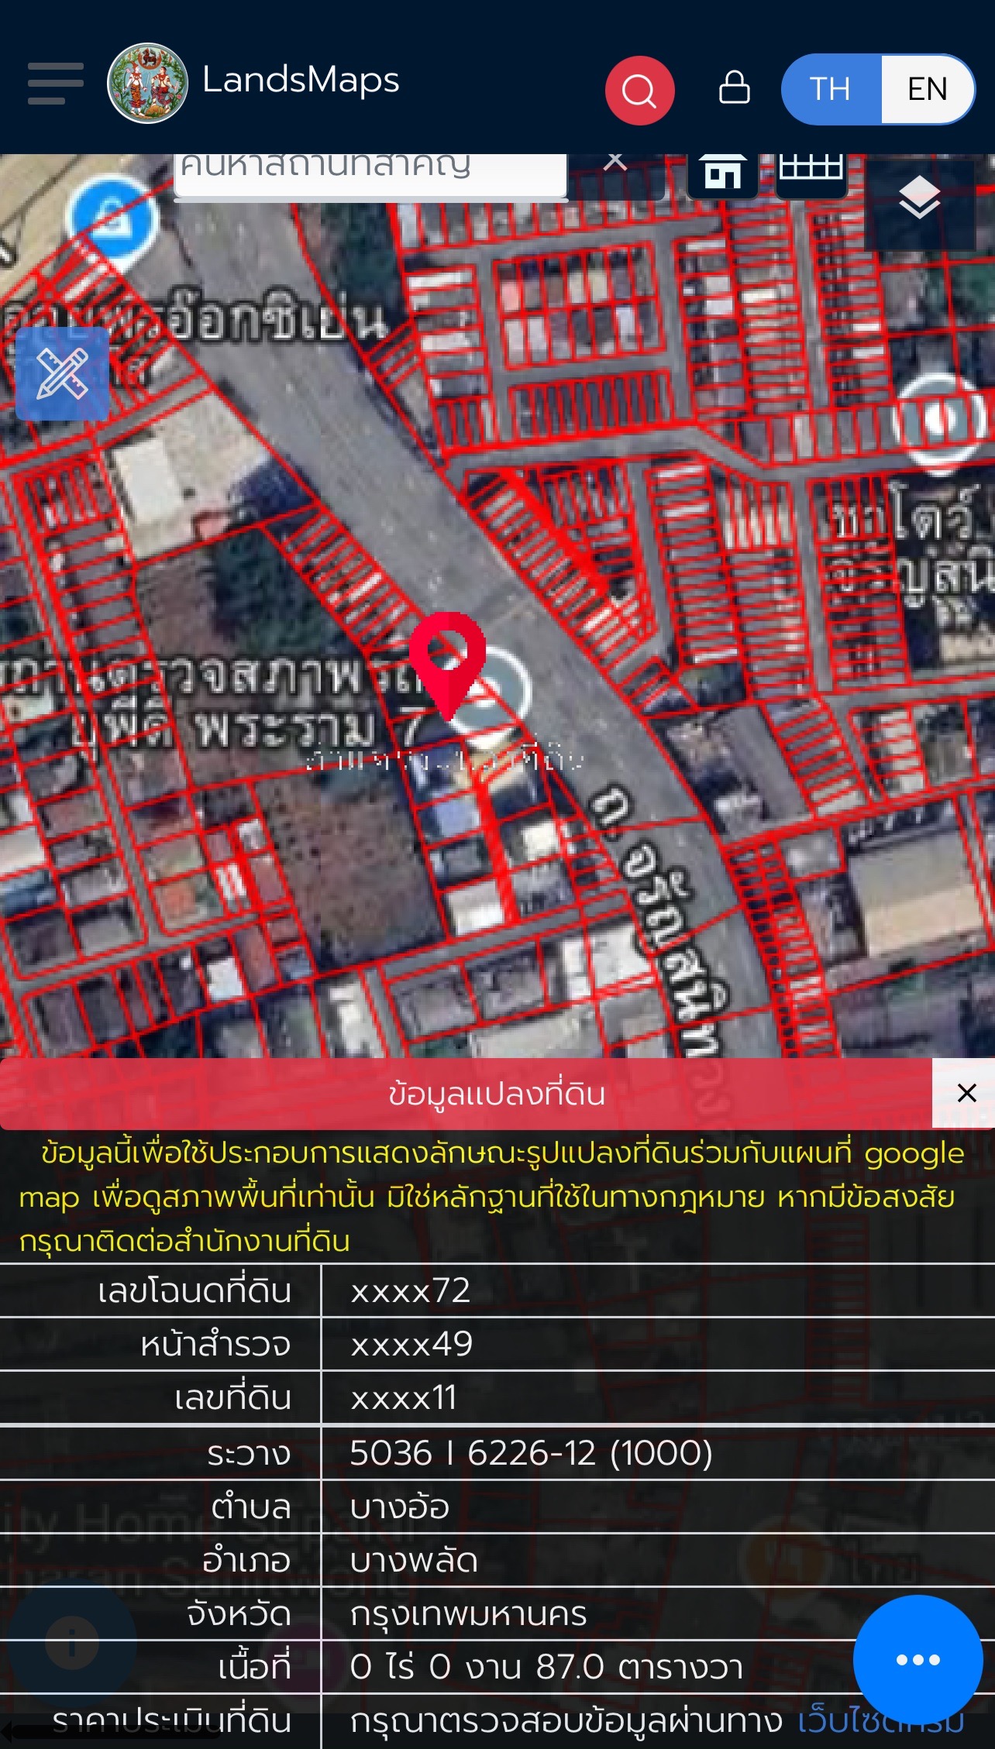Focus the place search input field
995x1749 pixels.
(371, 176)
